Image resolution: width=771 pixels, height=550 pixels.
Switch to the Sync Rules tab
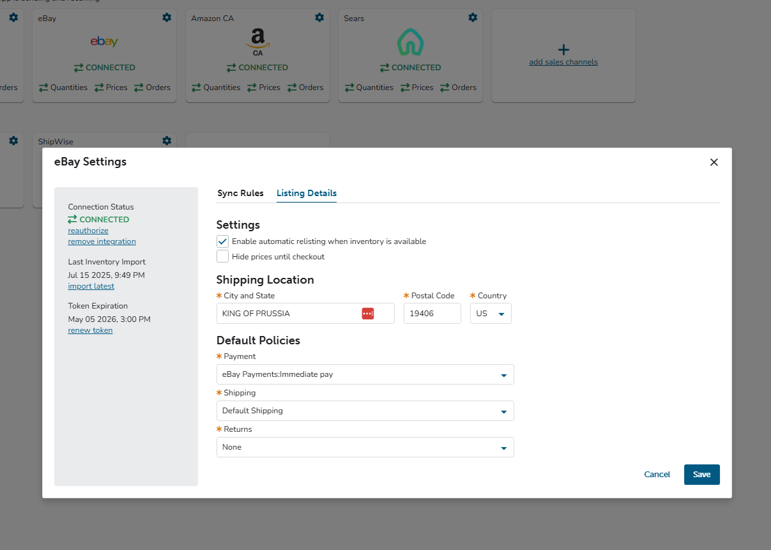pos(240,193)
